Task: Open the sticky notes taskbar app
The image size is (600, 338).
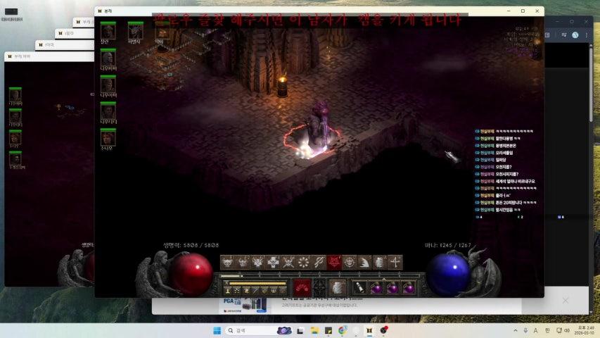Action: [x=328, y=330]
